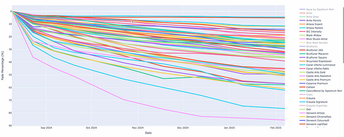The height and width of the screenshot is (137, 344).
Task: Click the Feb 2025 x-axis label
Action: coord(276,128)
